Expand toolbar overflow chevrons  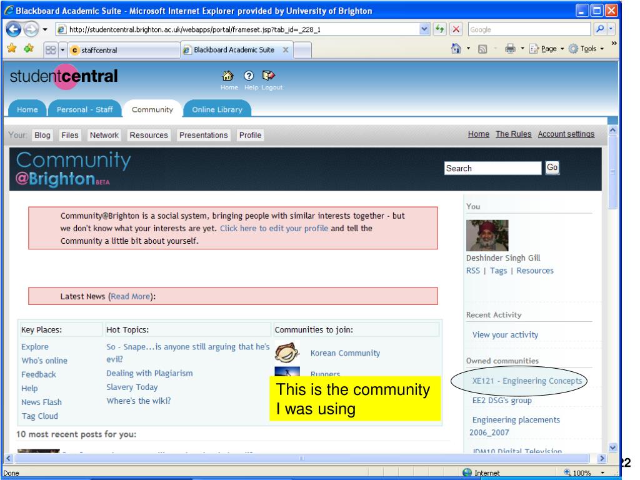(614, 43)
